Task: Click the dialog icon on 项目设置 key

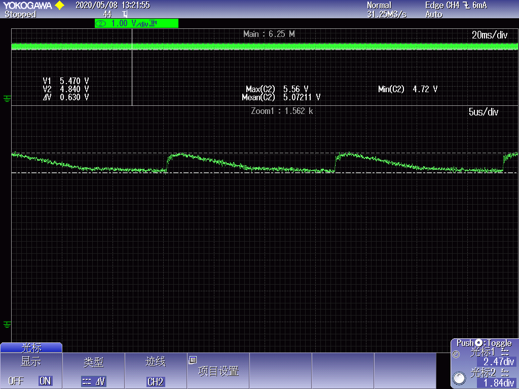Action: [x=193, y=360]
